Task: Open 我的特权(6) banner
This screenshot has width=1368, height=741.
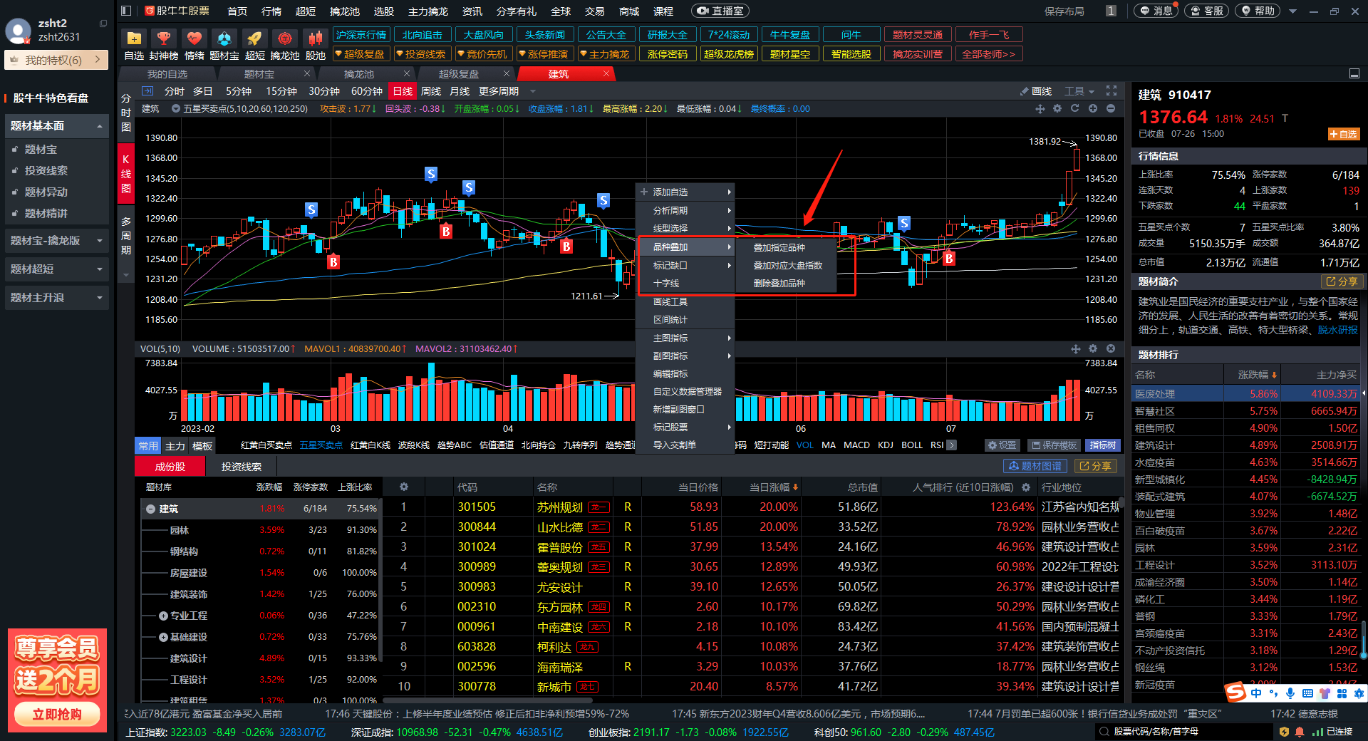Action: pos(56,60)
